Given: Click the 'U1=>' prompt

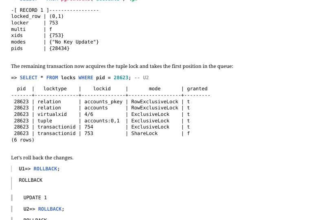Looking at the screenshot, I should [25, 169].
